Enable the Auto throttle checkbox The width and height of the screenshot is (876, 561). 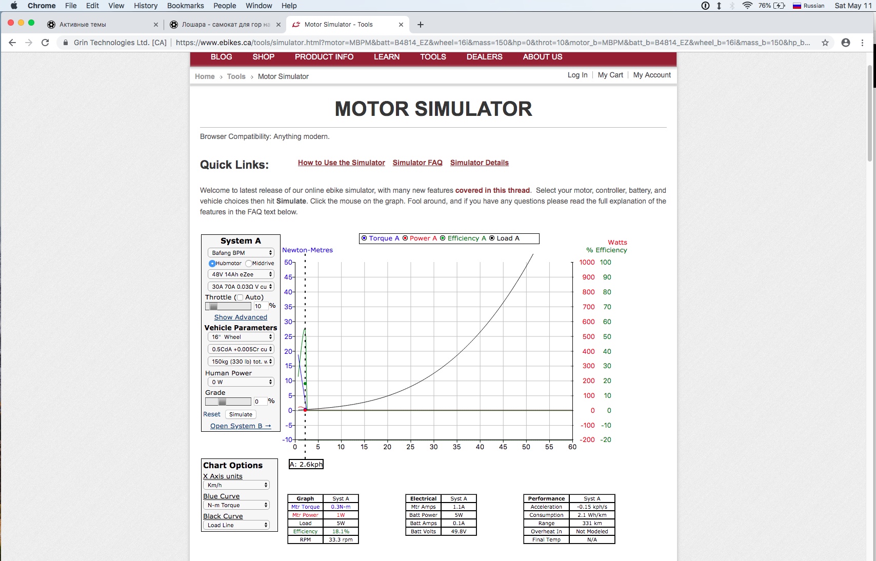(240, 297)
